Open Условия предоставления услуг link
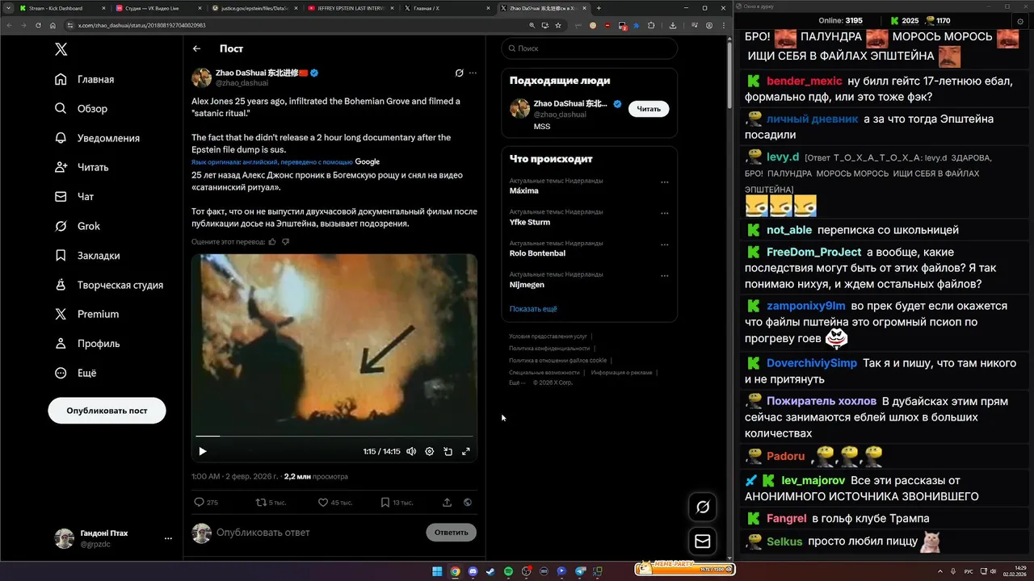The height and width of the screenshot is (581, 1034). (548, 336)
